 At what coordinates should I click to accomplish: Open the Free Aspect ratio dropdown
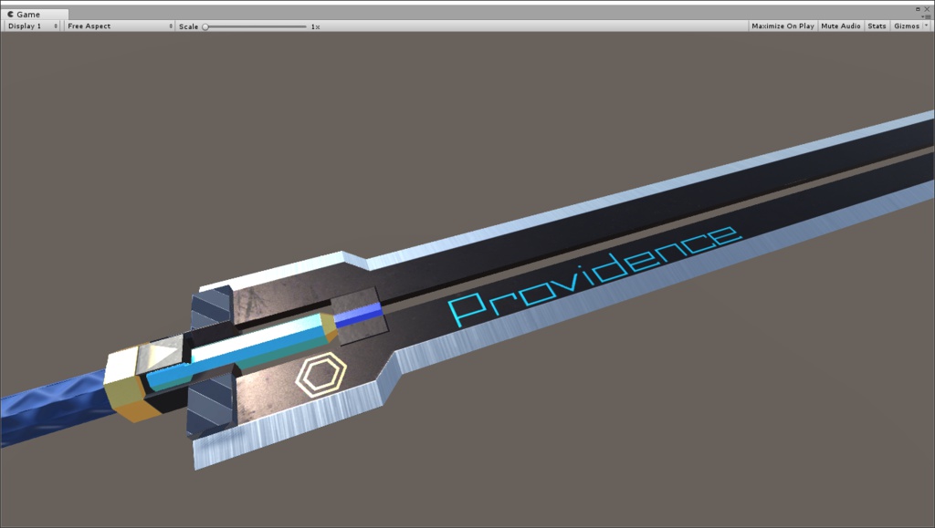click(x=120, y=26)
